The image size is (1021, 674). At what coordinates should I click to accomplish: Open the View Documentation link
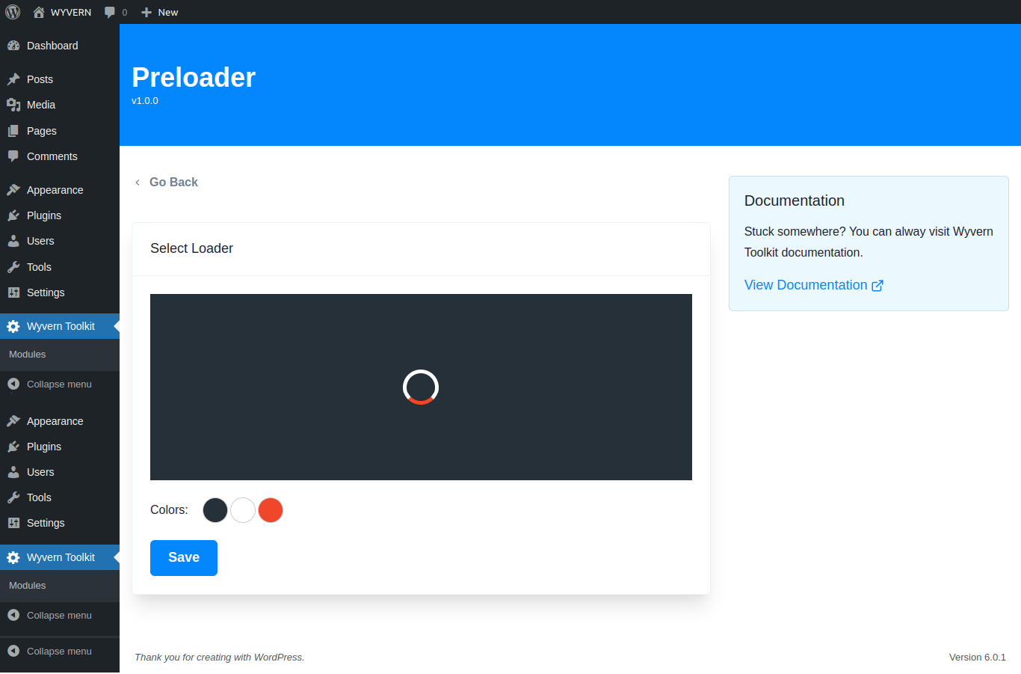(x=814, y=285)
